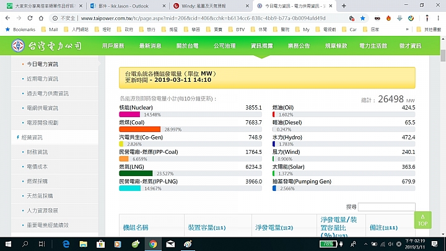The width and height of the screenshot is (446, 251).
Task: Open Mail app from taskbar
Action: tap(170, 244)
